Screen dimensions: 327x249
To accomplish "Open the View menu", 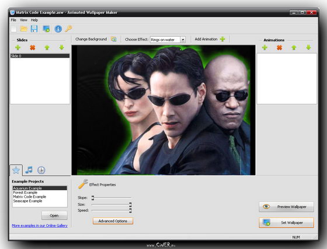I will pos(23,20).
